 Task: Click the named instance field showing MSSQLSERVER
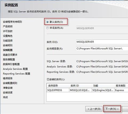click(x=102, y=28)
